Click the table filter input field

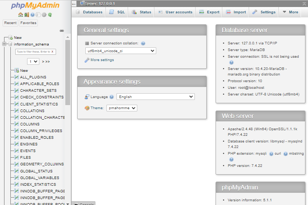pyautogui.click(x=33, y=52)
